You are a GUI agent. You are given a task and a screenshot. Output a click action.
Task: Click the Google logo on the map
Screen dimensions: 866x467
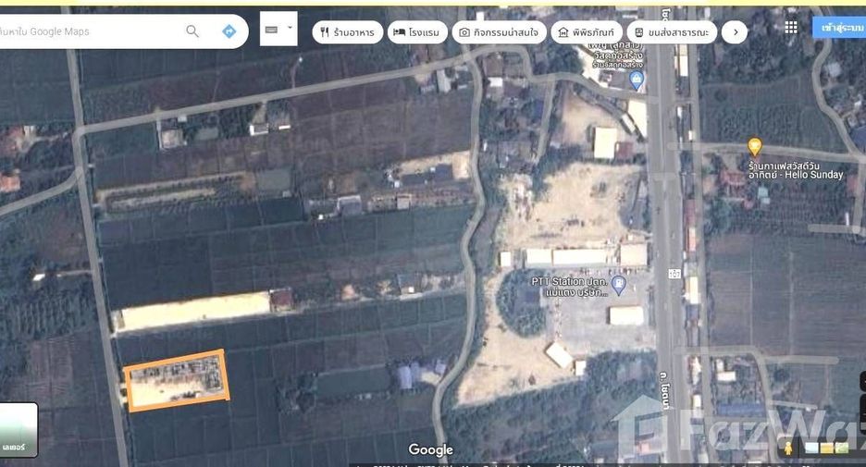click(x=430, y=449)
